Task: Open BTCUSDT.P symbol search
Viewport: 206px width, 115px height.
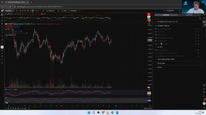Action: coord(9,11)
